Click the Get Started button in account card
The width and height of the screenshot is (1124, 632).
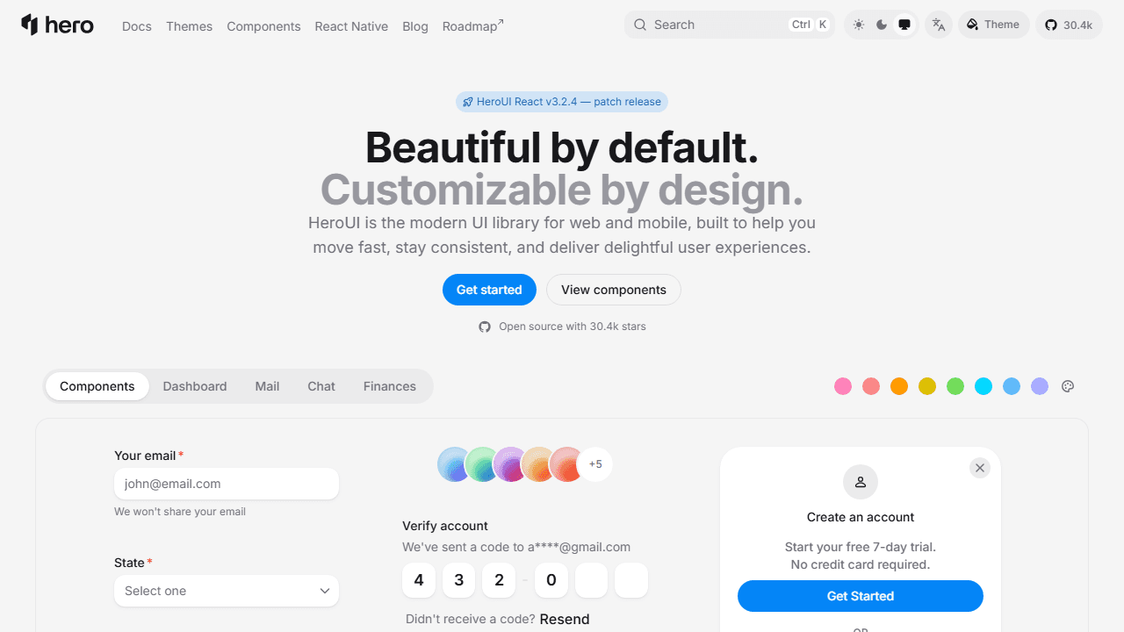coord(861,596)
